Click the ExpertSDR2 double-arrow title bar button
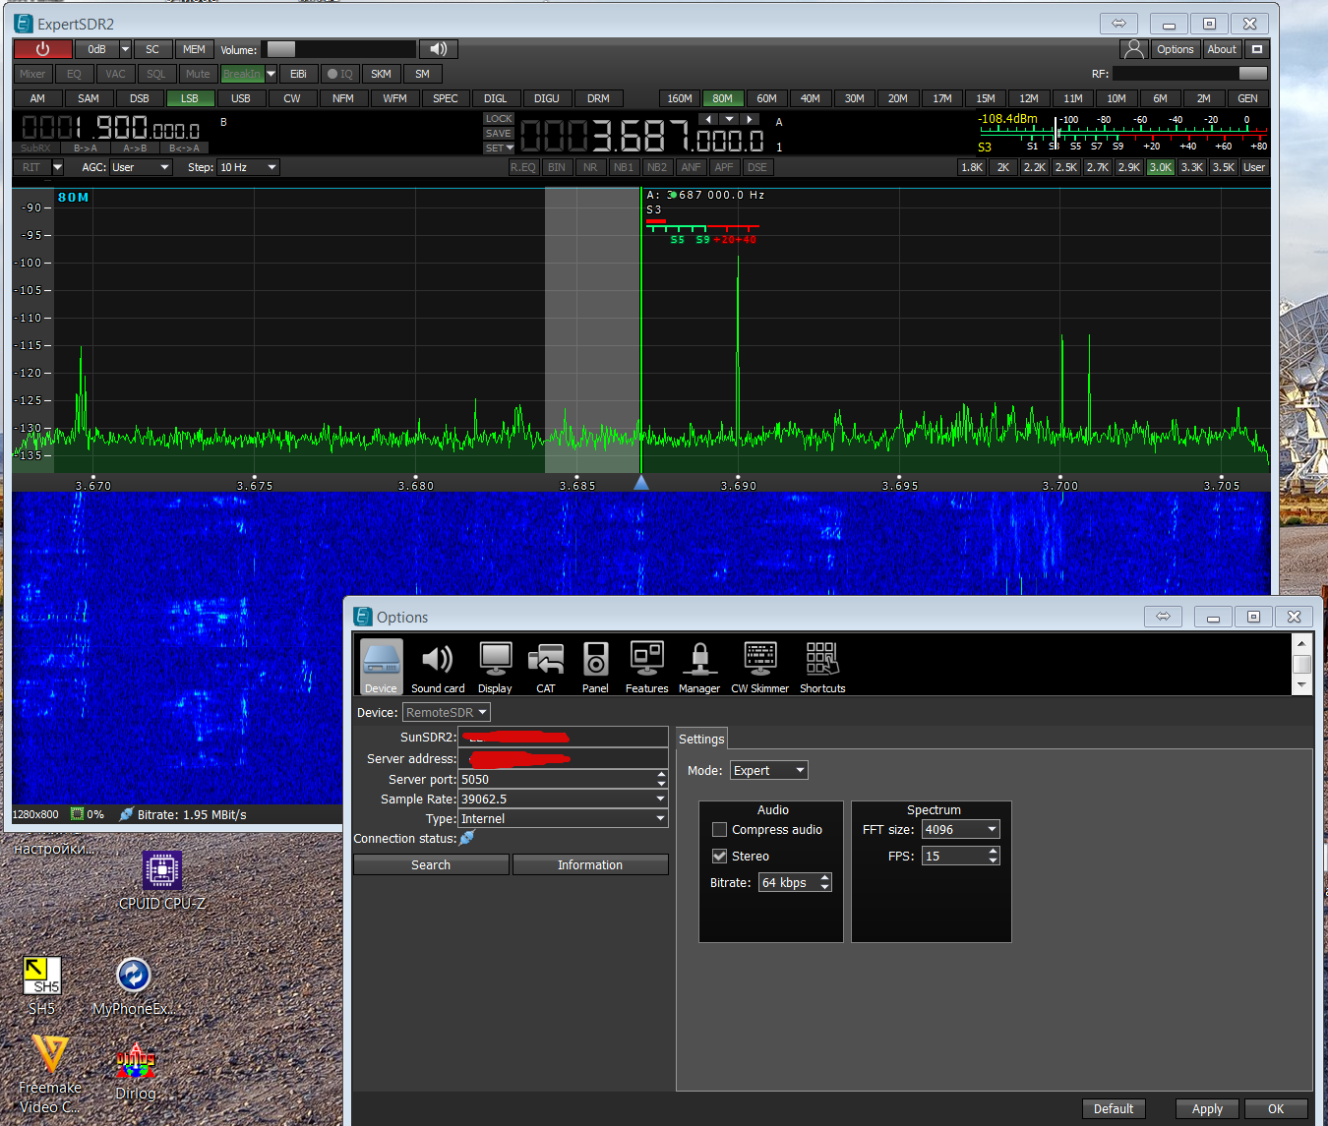Screen dimensions: 1328x1126 click(1118, 24)
